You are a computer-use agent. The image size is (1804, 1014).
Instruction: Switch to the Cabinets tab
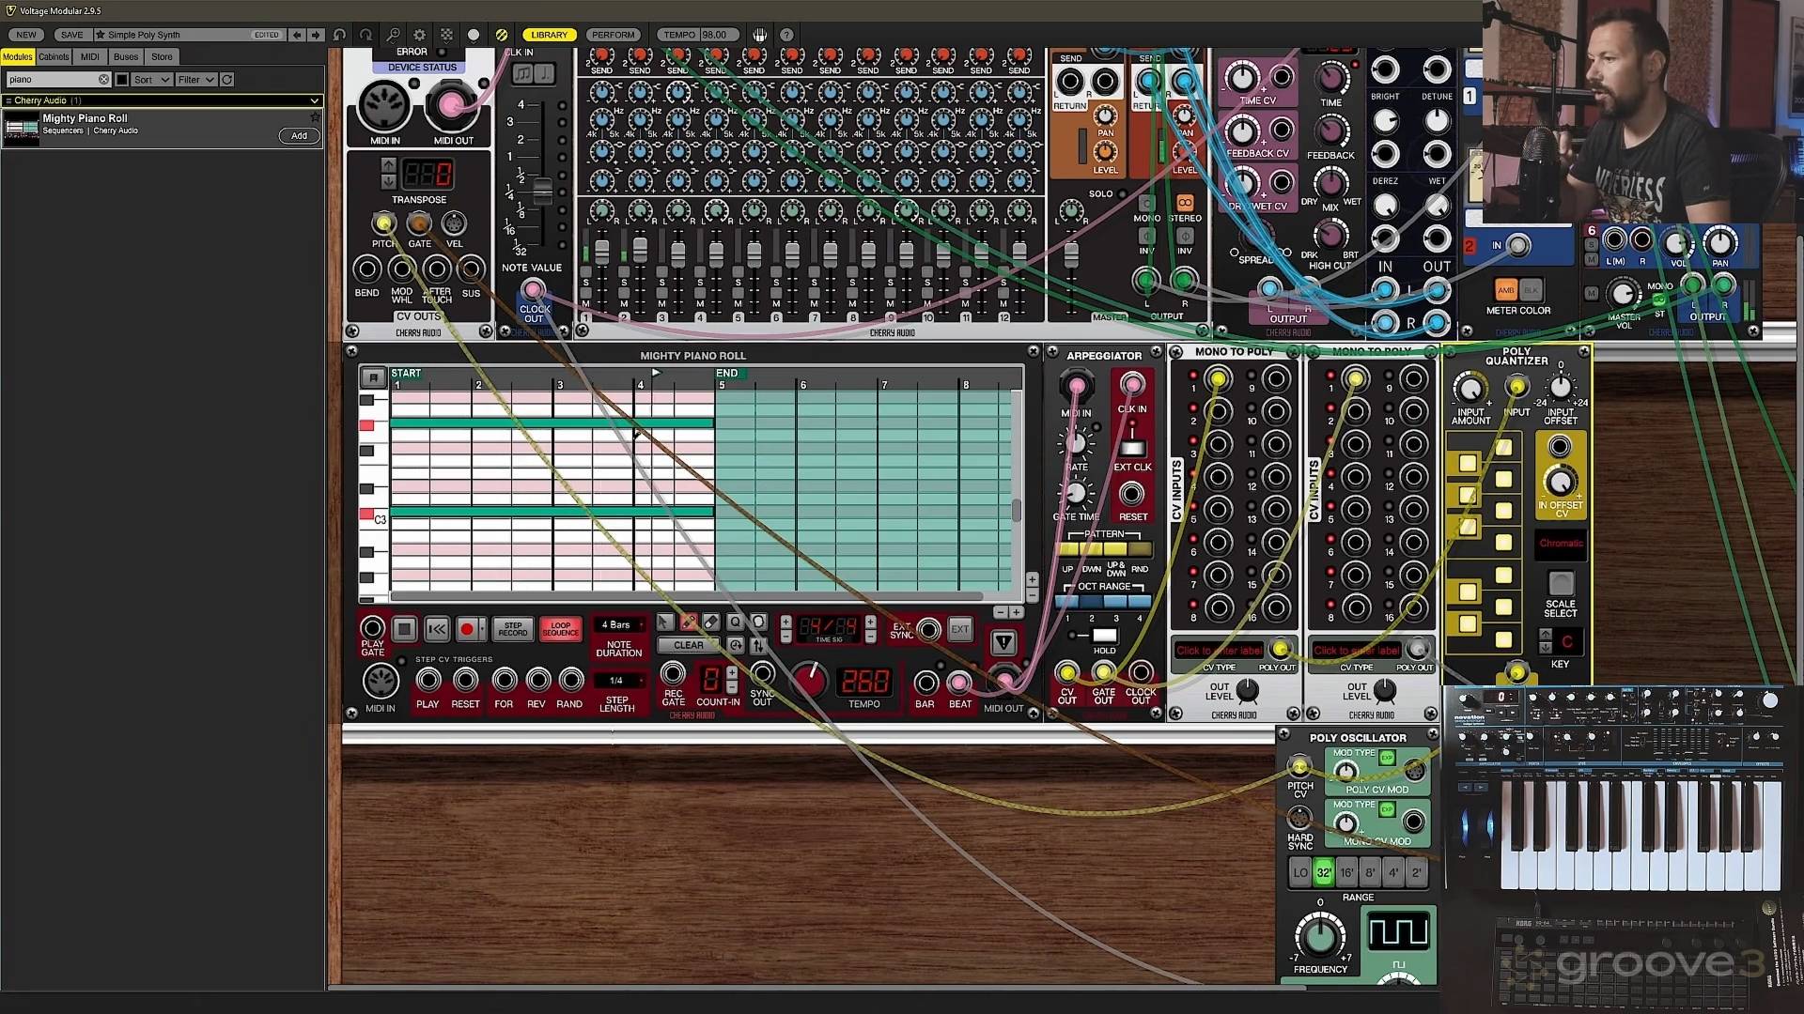click(x=54, y=57)
